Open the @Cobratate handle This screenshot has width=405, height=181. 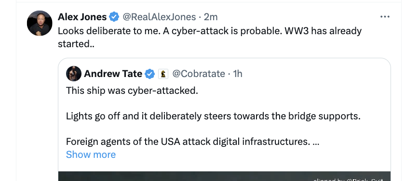pyautogui.click(x=198, y=74)
